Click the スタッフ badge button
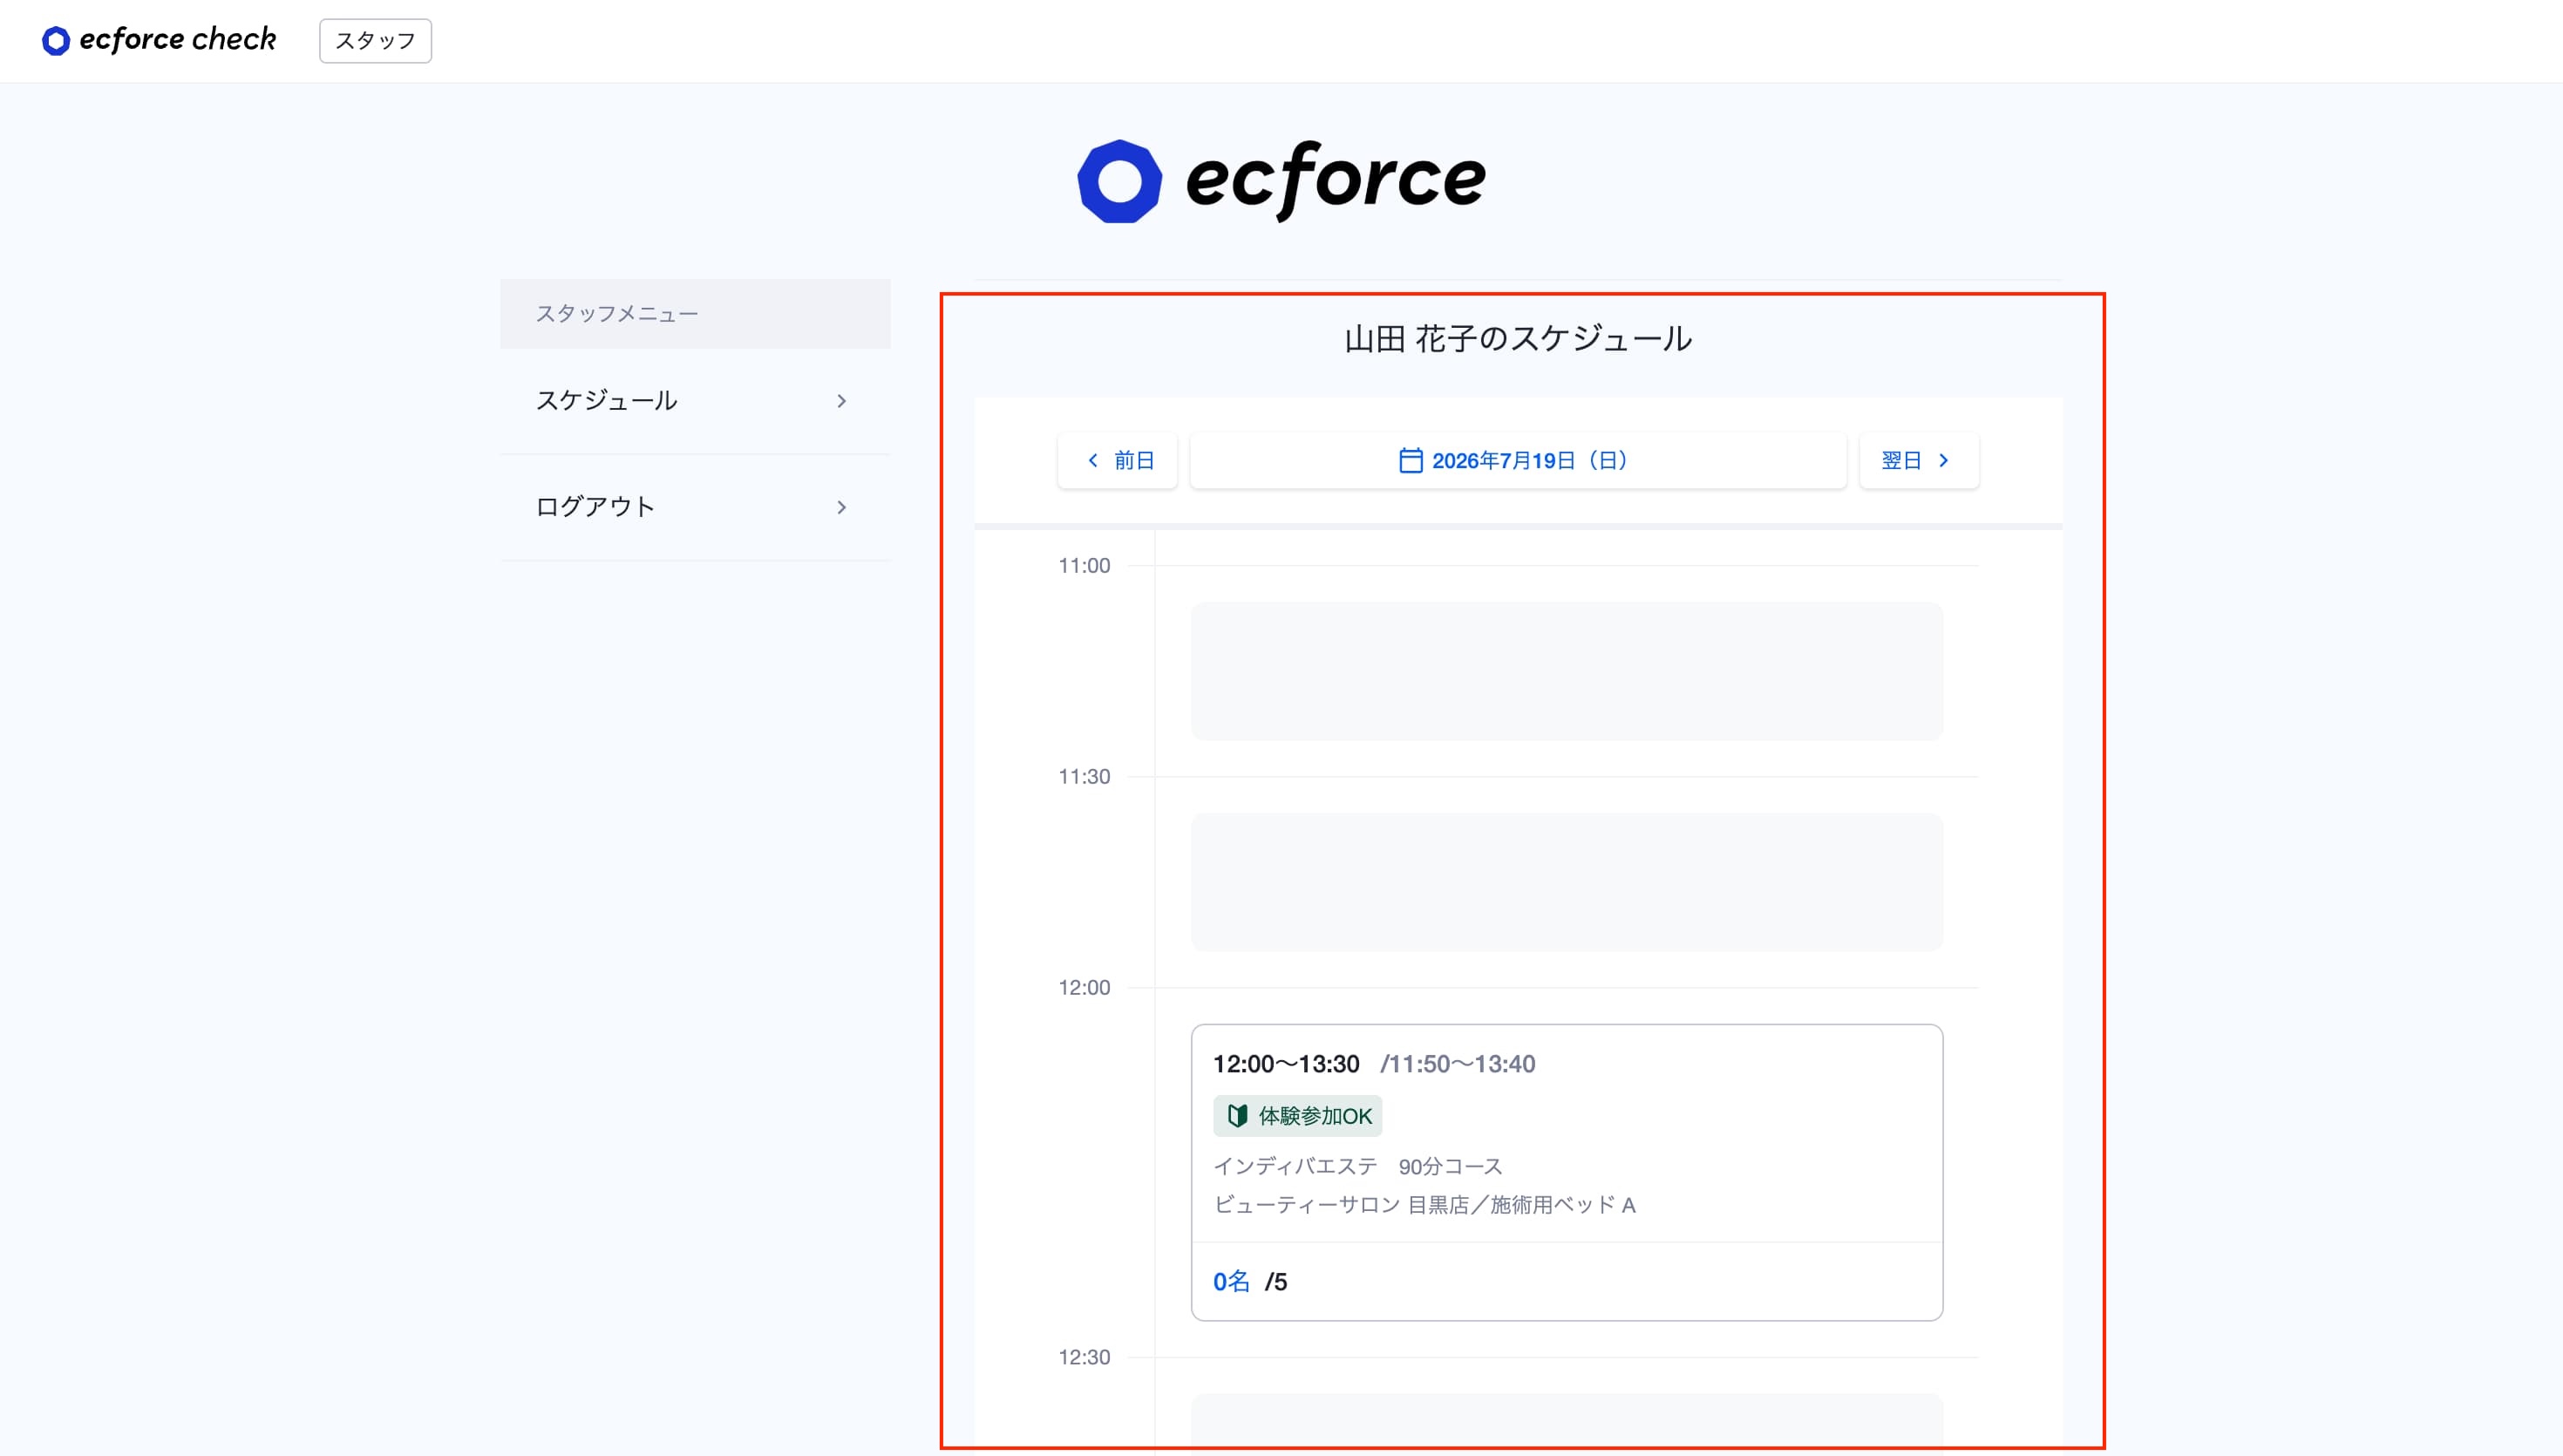The image size is (2563, 1456). click(x=375, y=41)
